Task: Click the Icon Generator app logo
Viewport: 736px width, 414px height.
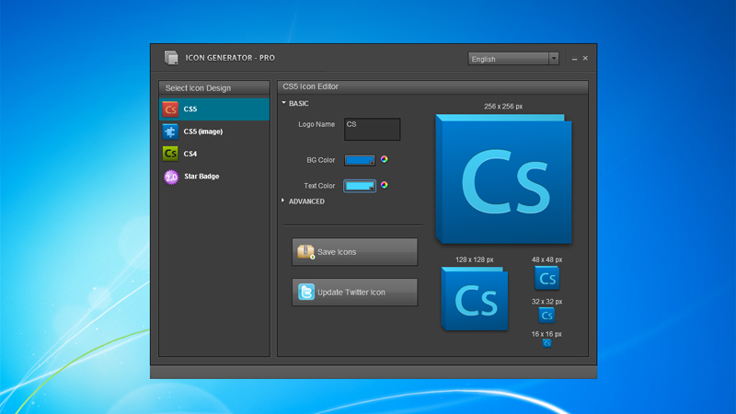Action: coord(171,58)
